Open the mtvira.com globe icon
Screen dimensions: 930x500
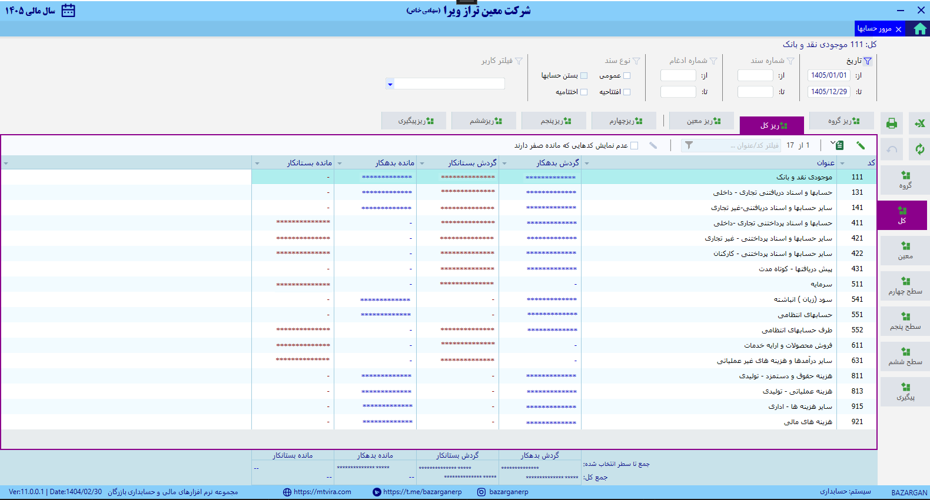(x=287, y=492)
